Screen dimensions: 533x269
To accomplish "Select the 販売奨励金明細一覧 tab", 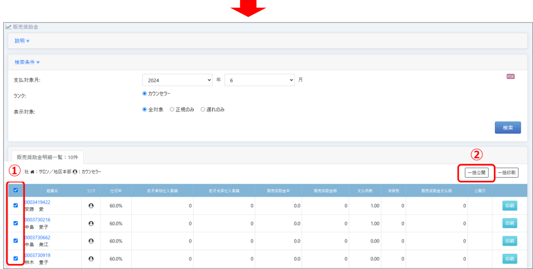I will [x=46, y=156].
